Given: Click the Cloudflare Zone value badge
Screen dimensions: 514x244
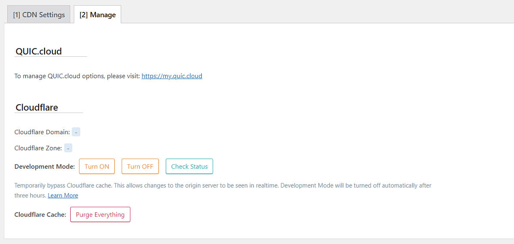Looking at the screenshot, I should click(x=68, y=148).
